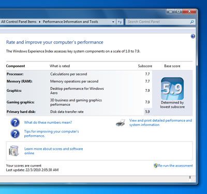
Task: Click Performance Information and Tools breadcrumb
Action: tap(70, 22)
